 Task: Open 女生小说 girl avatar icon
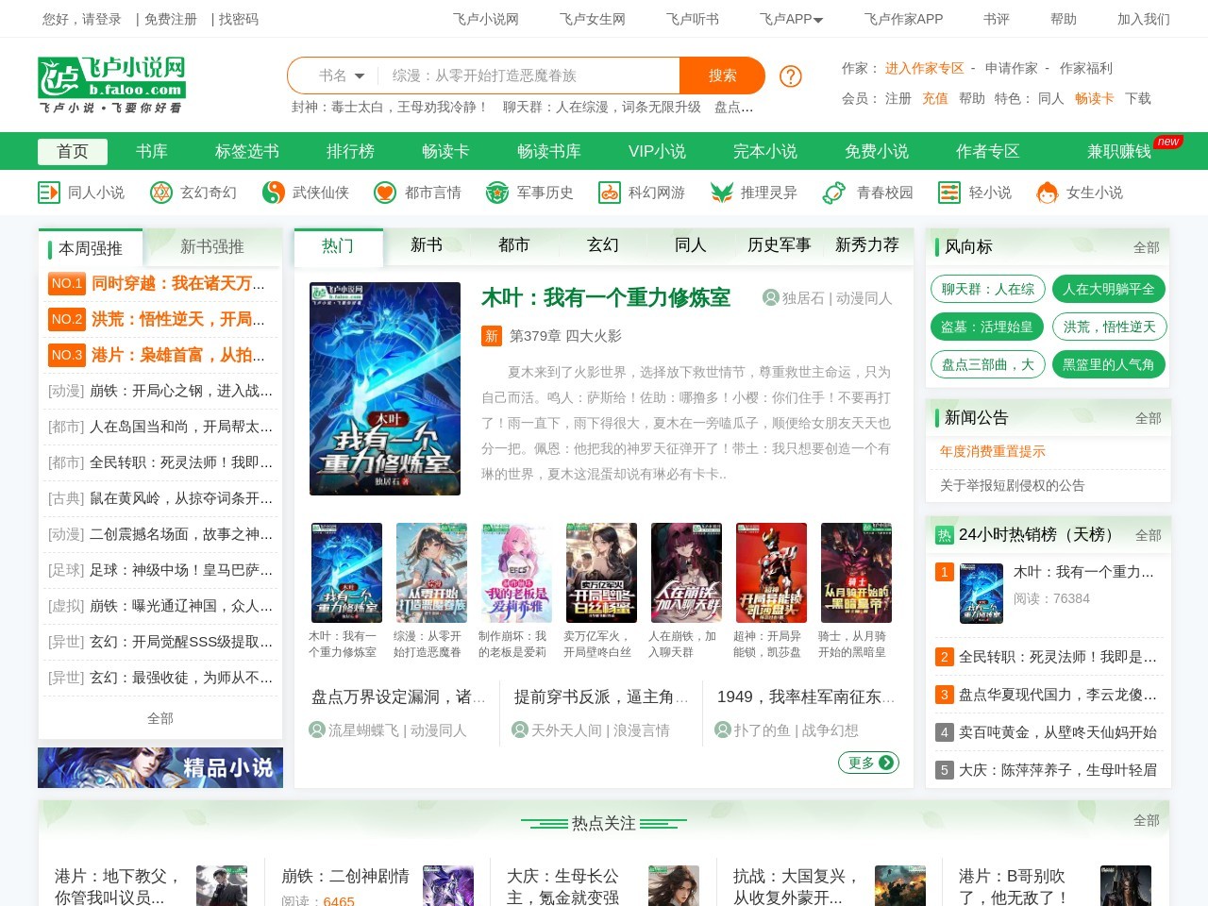(1047, 193)
